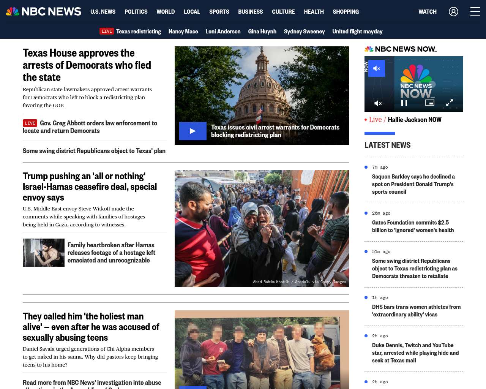The height and width of the screenshot is (389, 486).
Task: Open the Sydney Sweeney trending topic
Action: point(304,32)
